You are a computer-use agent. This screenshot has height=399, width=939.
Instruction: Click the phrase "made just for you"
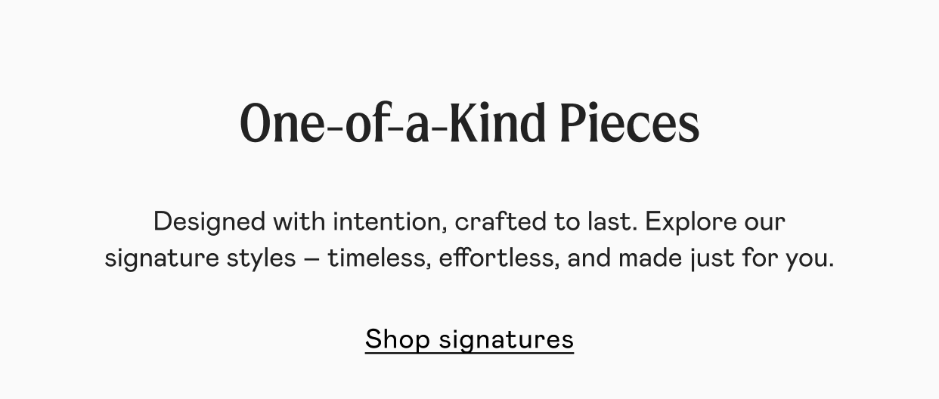[726, 258]
